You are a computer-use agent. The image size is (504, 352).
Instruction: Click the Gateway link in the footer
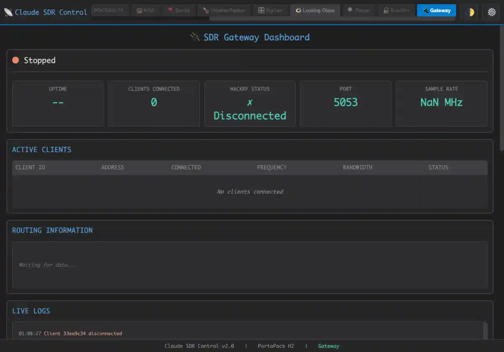[328, 346]
